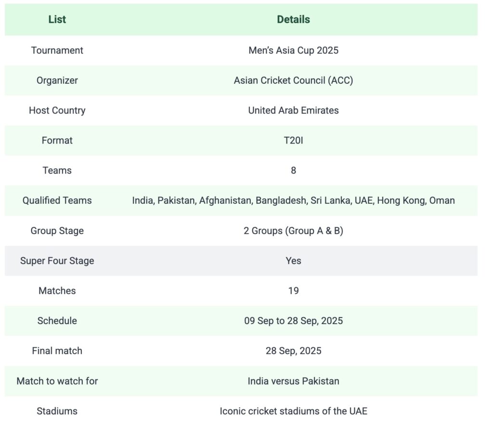This screenshot has width=493, height=422.
Task: Click the "Details" column header
Action: (x=293, y=20)
